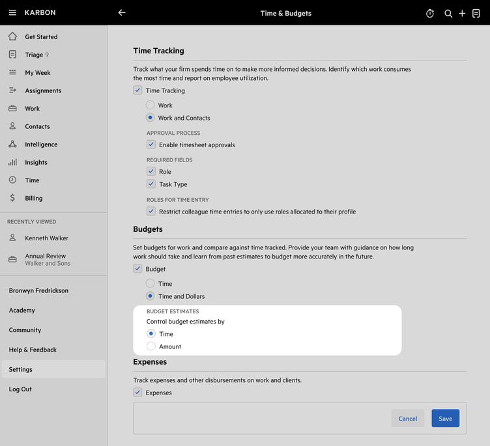Go to My Week in sidebar
Viewport: 490px width, 446px height.
[x=38, y=73]
